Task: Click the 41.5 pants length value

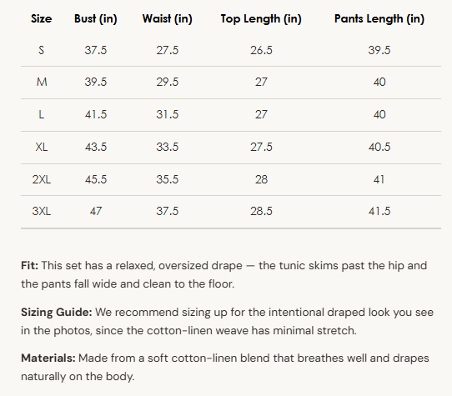Action: point(379,211)
